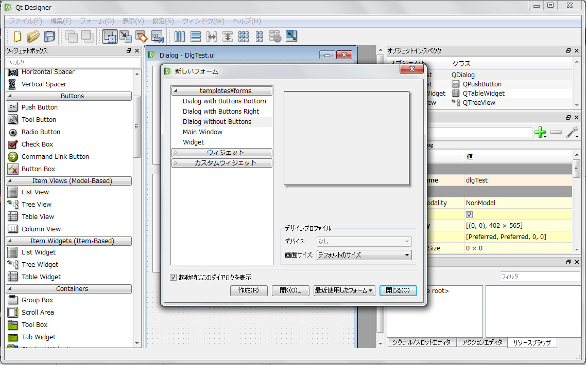Image resolution: width=586 pixels, height=365 pixels.
Task: Click the 閉じる(C) button
Action: (x=398, y=290)
